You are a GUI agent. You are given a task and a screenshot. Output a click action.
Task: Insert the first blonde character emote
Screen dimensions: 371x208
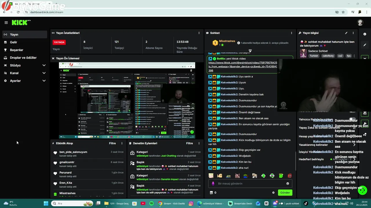coord(211,176)
